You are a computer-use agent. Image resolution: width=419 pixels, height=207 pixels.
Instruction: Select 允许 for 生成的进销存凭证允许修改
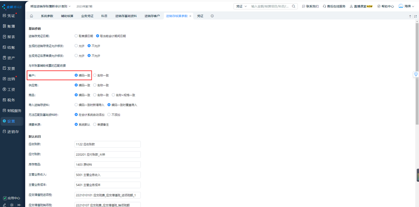pyautogui.click(x=79, y=46)
